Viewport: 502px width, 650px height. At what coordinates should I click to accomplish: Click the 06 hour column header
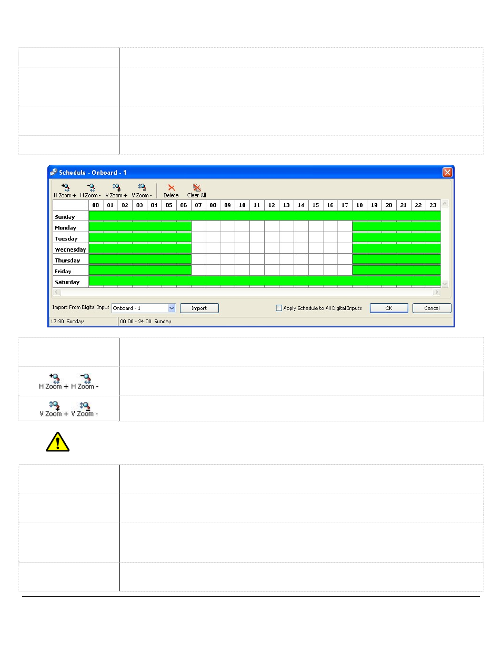coord(184,205)
